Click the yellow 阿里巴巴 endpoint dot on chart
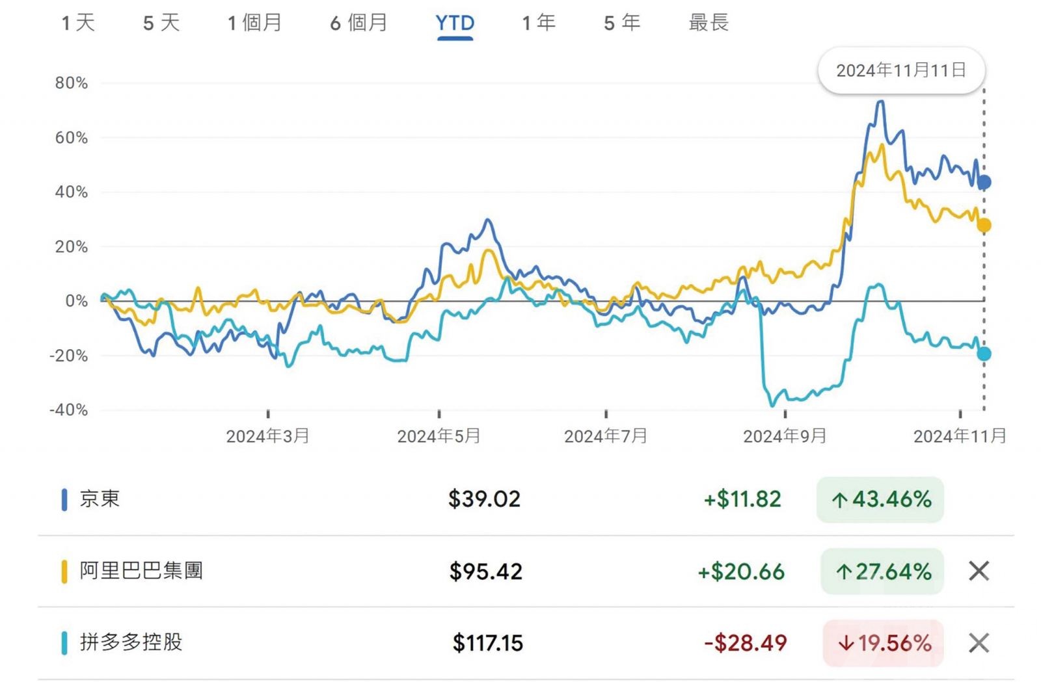This screenshot has width=1041, height=682. click(x=984, y=226)
